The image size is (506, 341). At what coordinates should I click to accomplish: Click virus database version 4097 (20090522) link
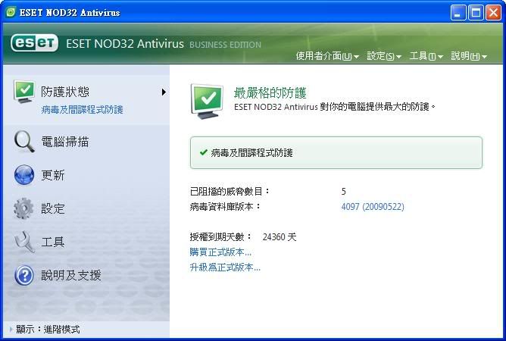pos(373,207)
